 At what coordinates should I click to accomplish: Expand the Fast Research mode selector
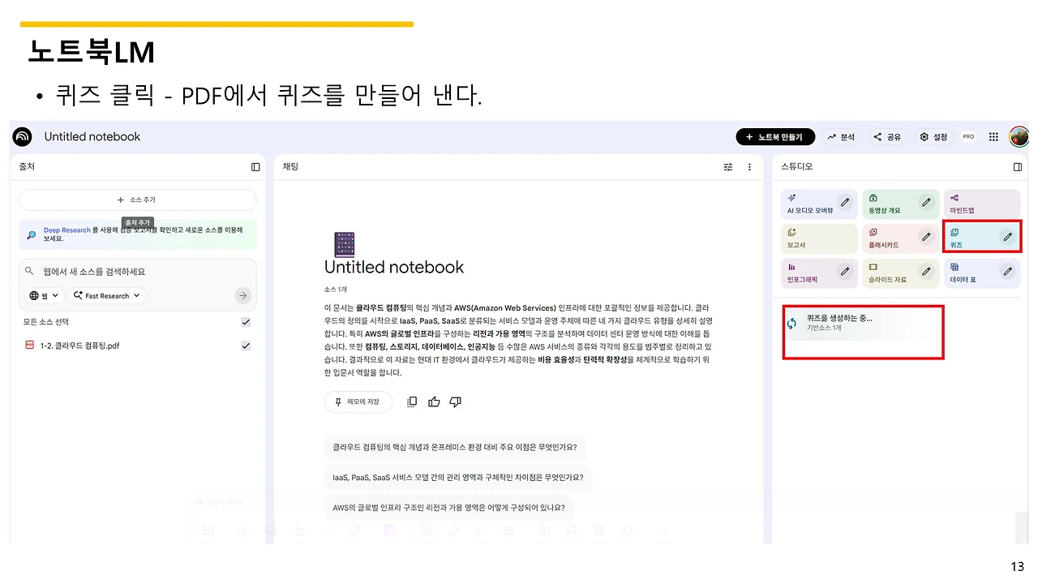pyautogui.click(x=106, y=295)
